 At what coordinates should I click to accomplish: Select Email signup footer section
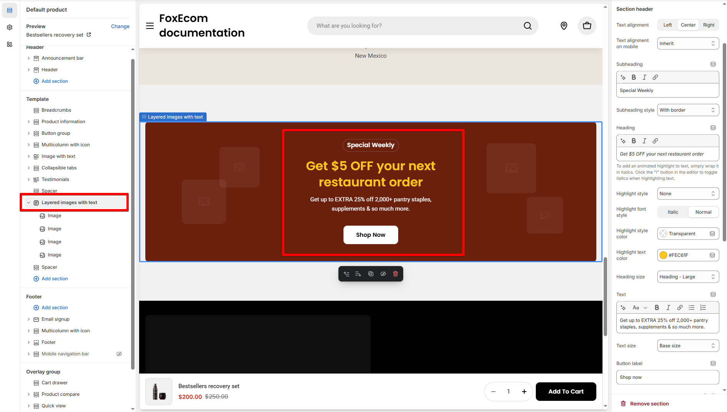(56, 319)
